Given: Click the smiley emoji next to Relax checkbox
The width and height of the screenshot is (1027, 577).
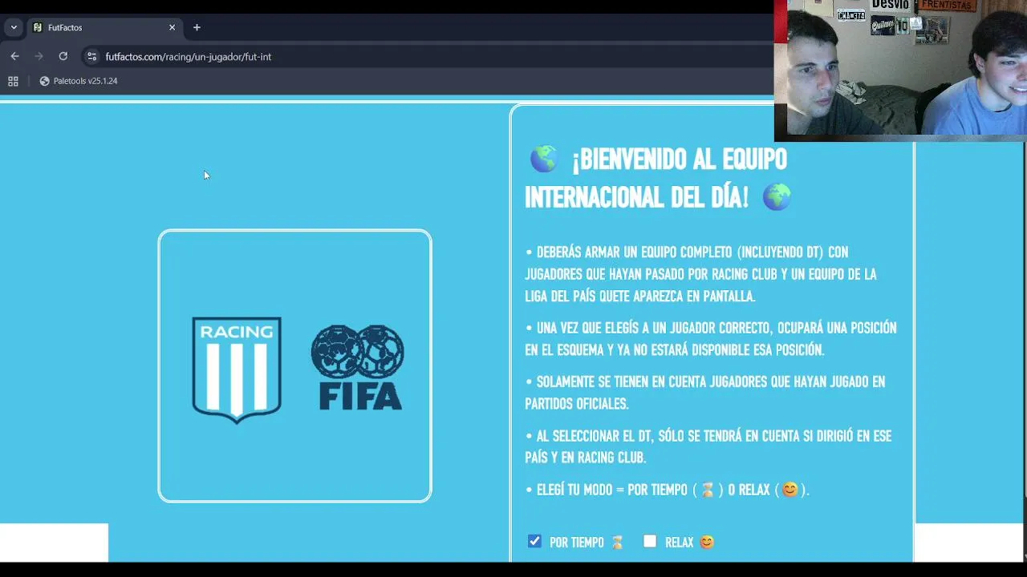Looking at the screenshot, I should [x=706, y=543].
